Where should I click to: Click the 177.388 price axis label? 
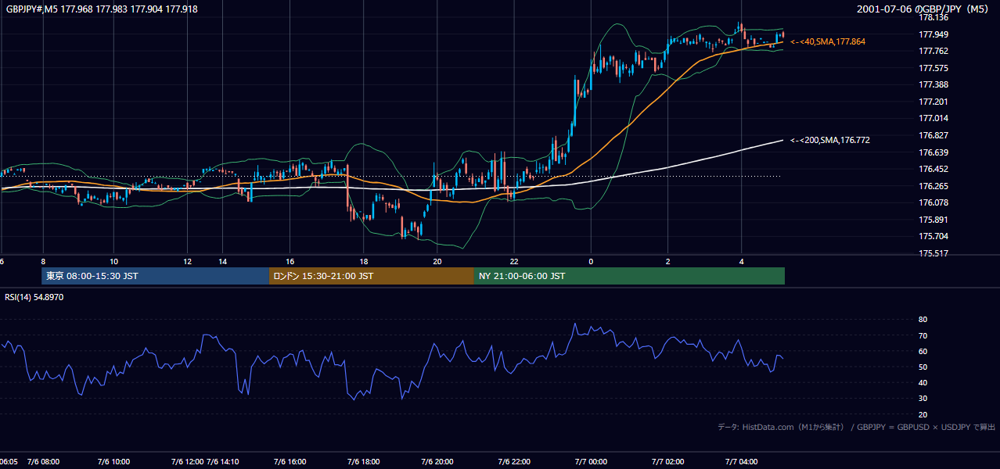point(933,85)
